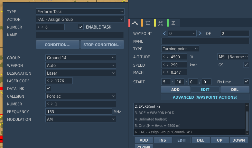
Task: Increase speed 290 arrow
Action: (x=168, y=65)
